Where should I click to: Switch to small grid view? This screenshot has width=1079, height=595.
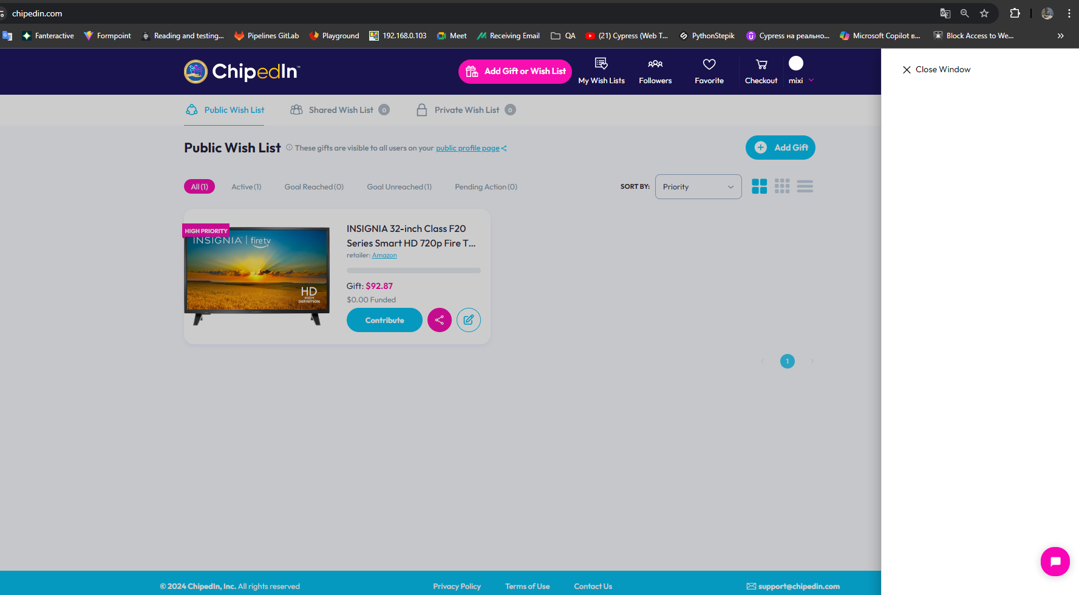pyautogui.click(x=782, y=186)
